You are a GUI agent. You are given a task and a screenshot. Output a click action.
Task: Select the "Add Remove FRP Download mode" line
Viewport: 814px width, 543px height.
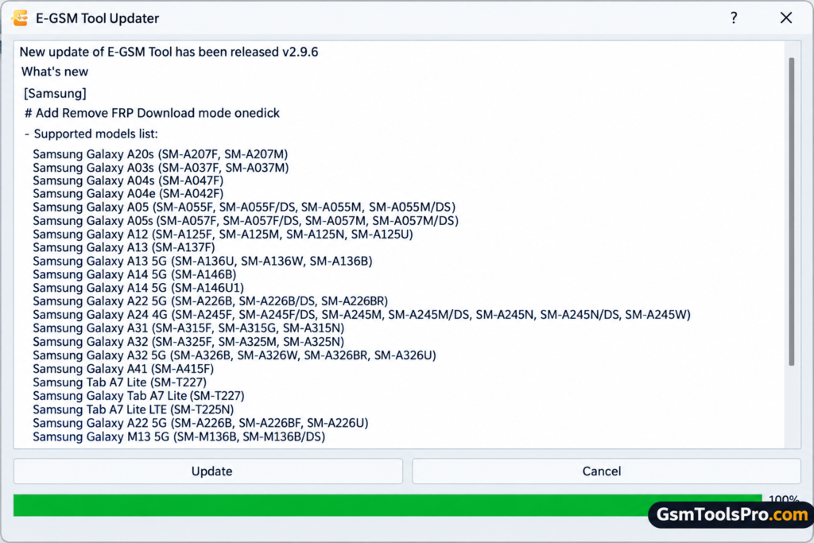[152, 113]
